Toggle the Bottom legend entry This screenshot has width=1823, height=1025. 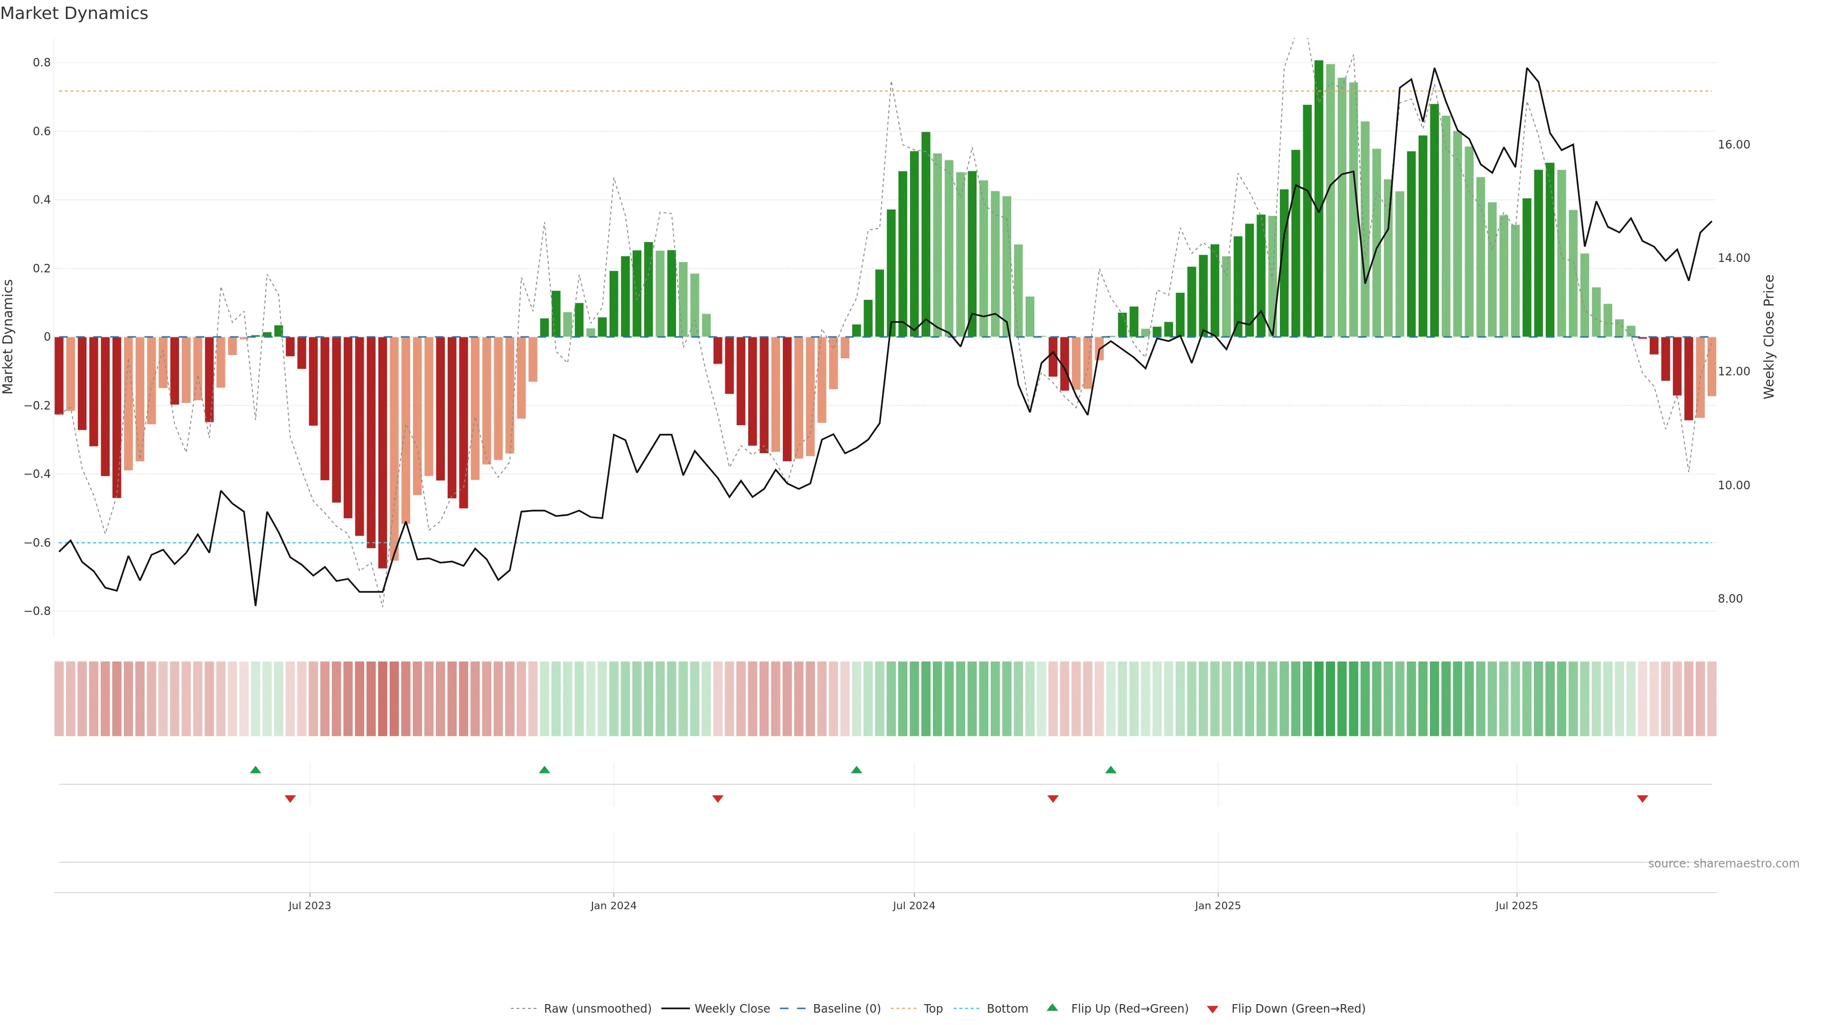click(1007, 1009)
